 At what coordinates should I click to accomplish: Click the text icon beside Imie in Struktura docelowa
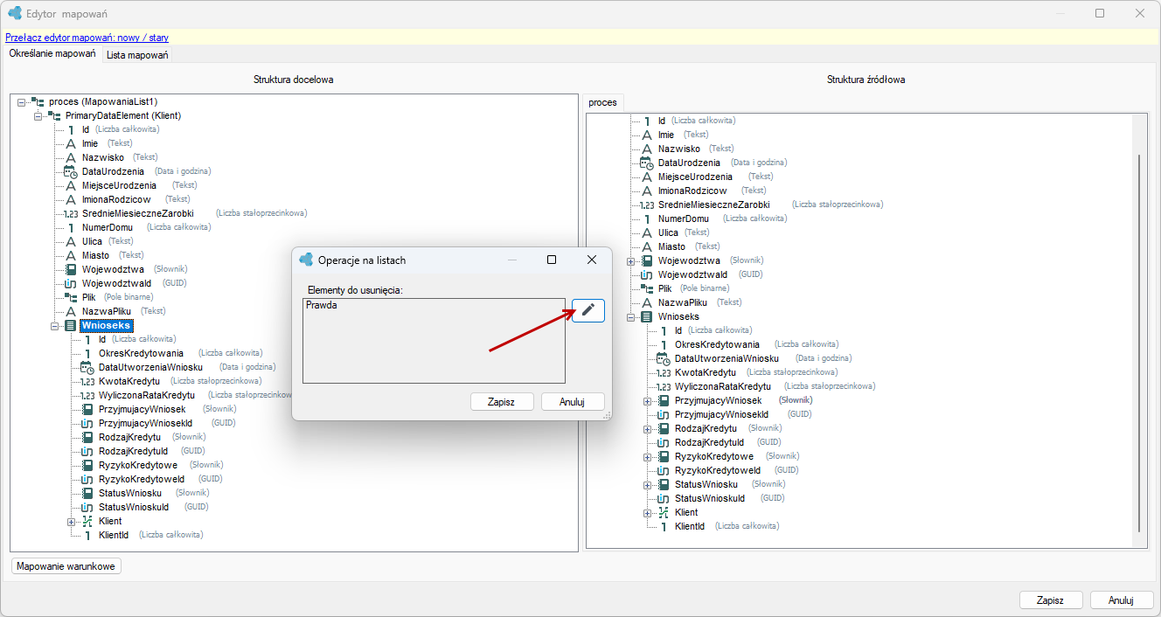click(x=73, y=143)
